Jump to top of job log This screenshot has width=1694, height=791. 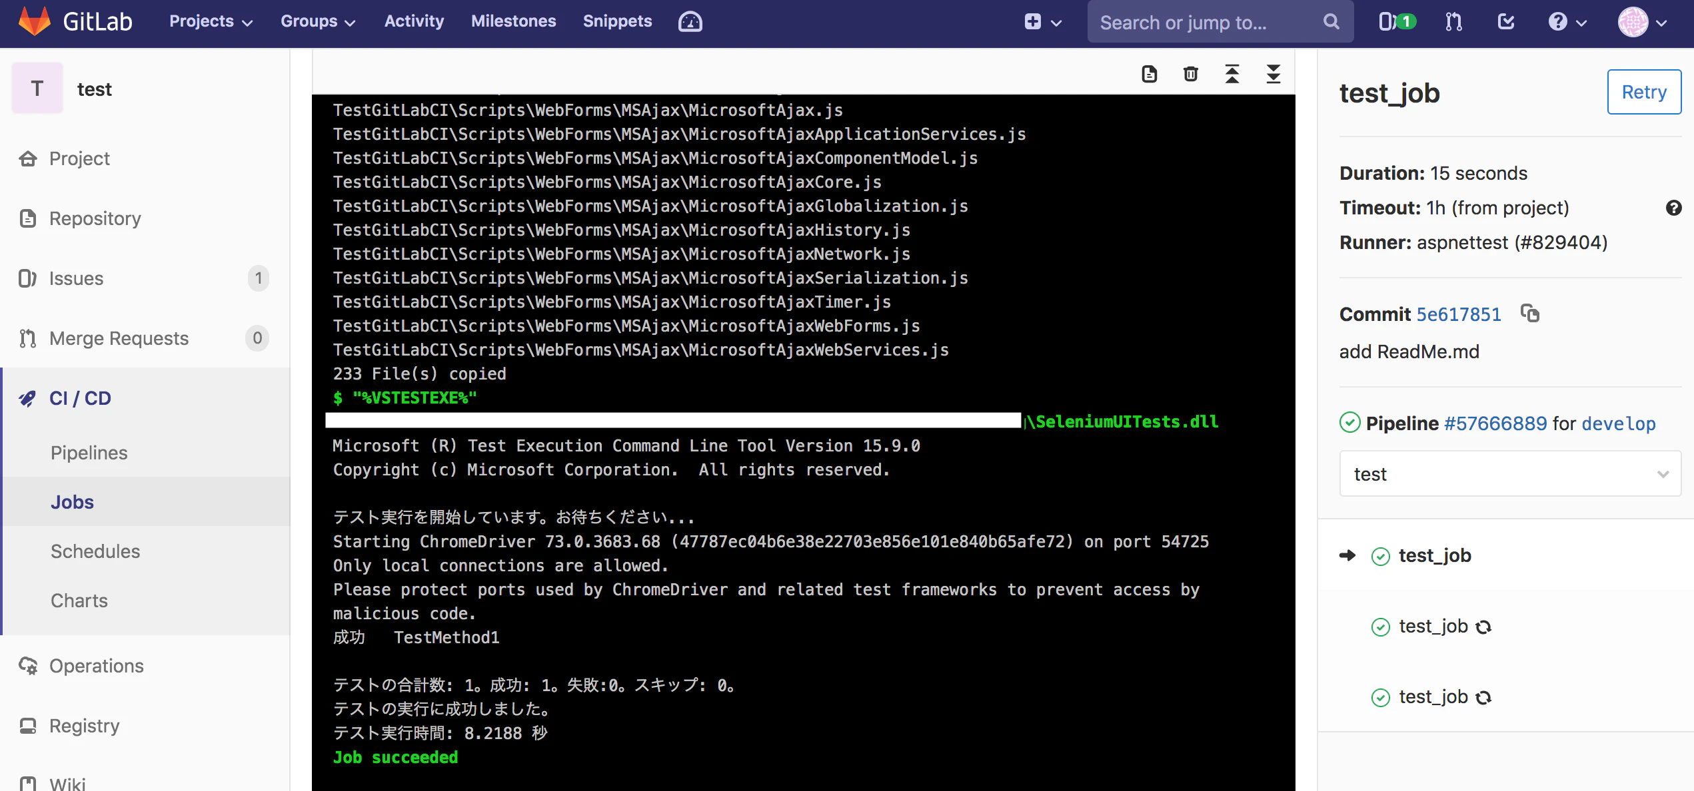pos(1232,74)
